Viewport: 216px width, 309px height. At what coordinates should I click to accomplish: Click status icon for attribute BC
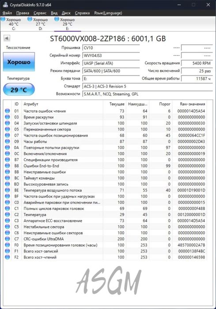[x=7, y=178]
